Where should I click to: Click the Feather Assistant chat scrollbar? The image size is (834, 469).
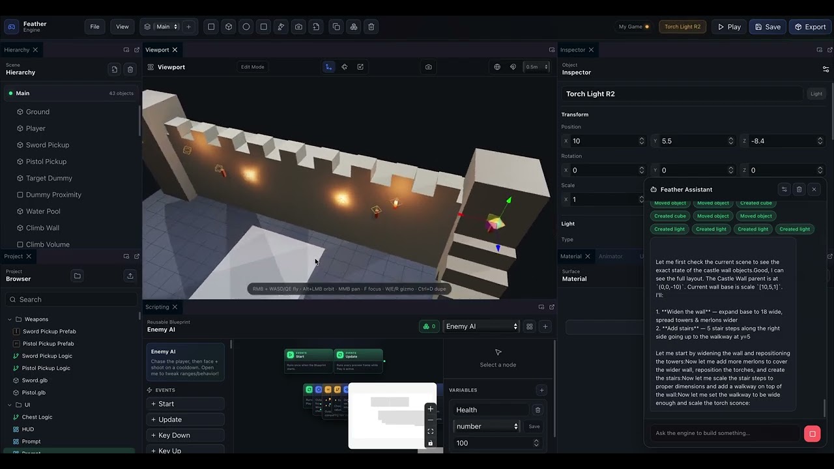pyautogui.click(x=824, y=408)
